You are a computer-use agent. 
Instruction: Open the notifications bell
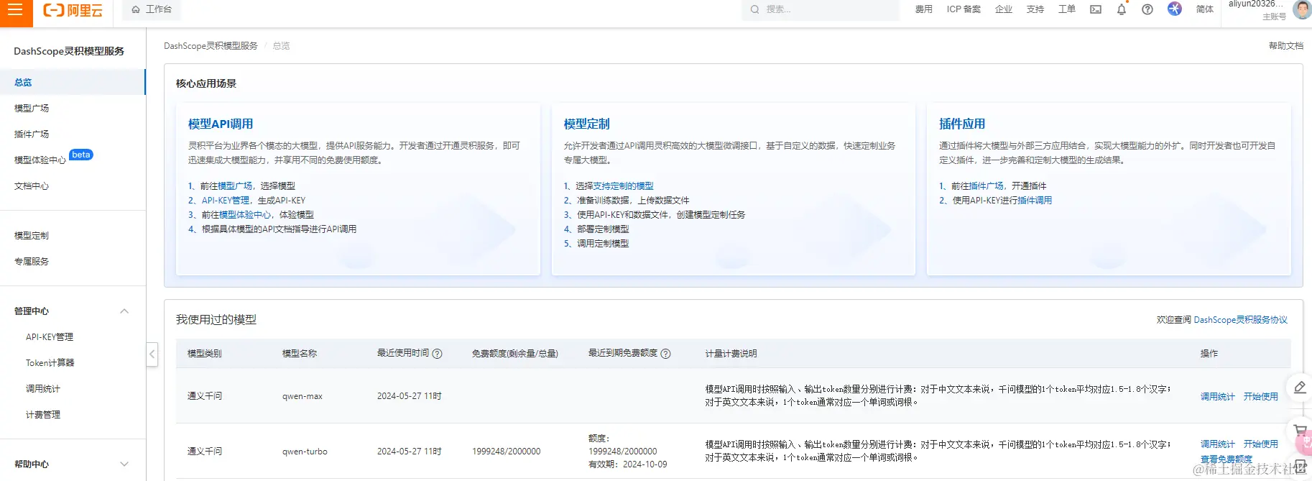point(1122,9)
